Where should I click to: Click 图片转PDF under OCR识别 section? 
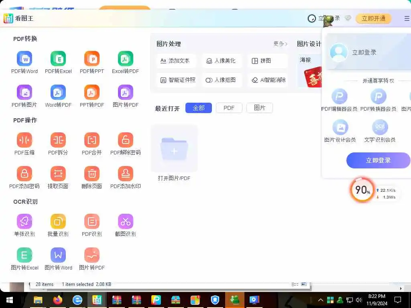[x=92, y=259]
